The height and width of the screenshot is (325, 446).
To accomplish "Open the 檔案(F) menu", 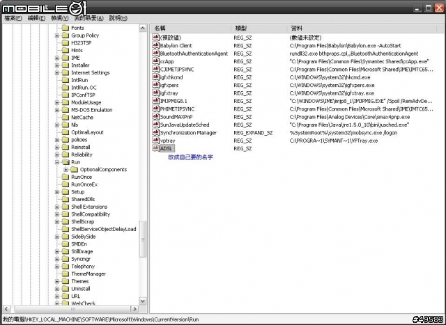I will coord(13,18).
